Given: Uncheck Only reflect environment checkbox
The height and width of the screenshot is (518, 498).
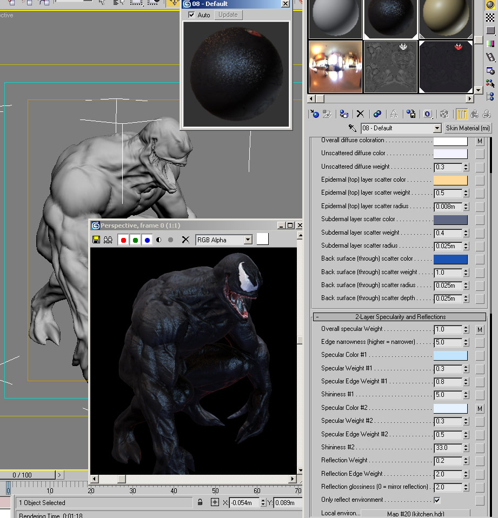Looking at the screenshot, I should (x=437, y=500).
